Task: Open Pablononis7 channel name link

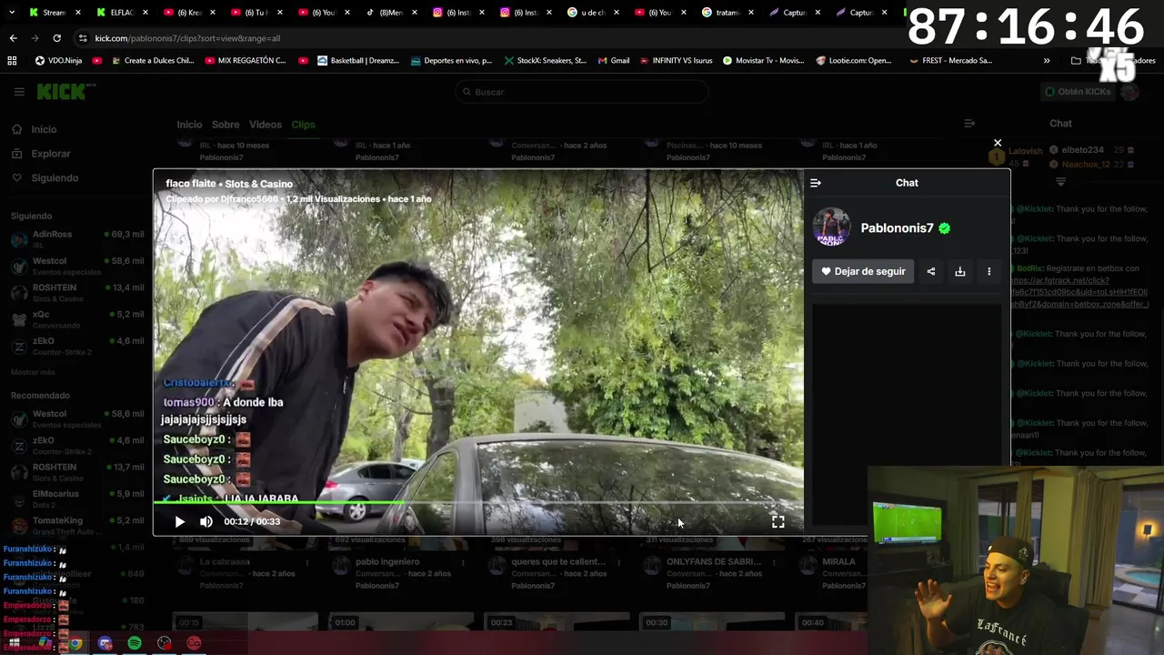Action: pos(897,228)
